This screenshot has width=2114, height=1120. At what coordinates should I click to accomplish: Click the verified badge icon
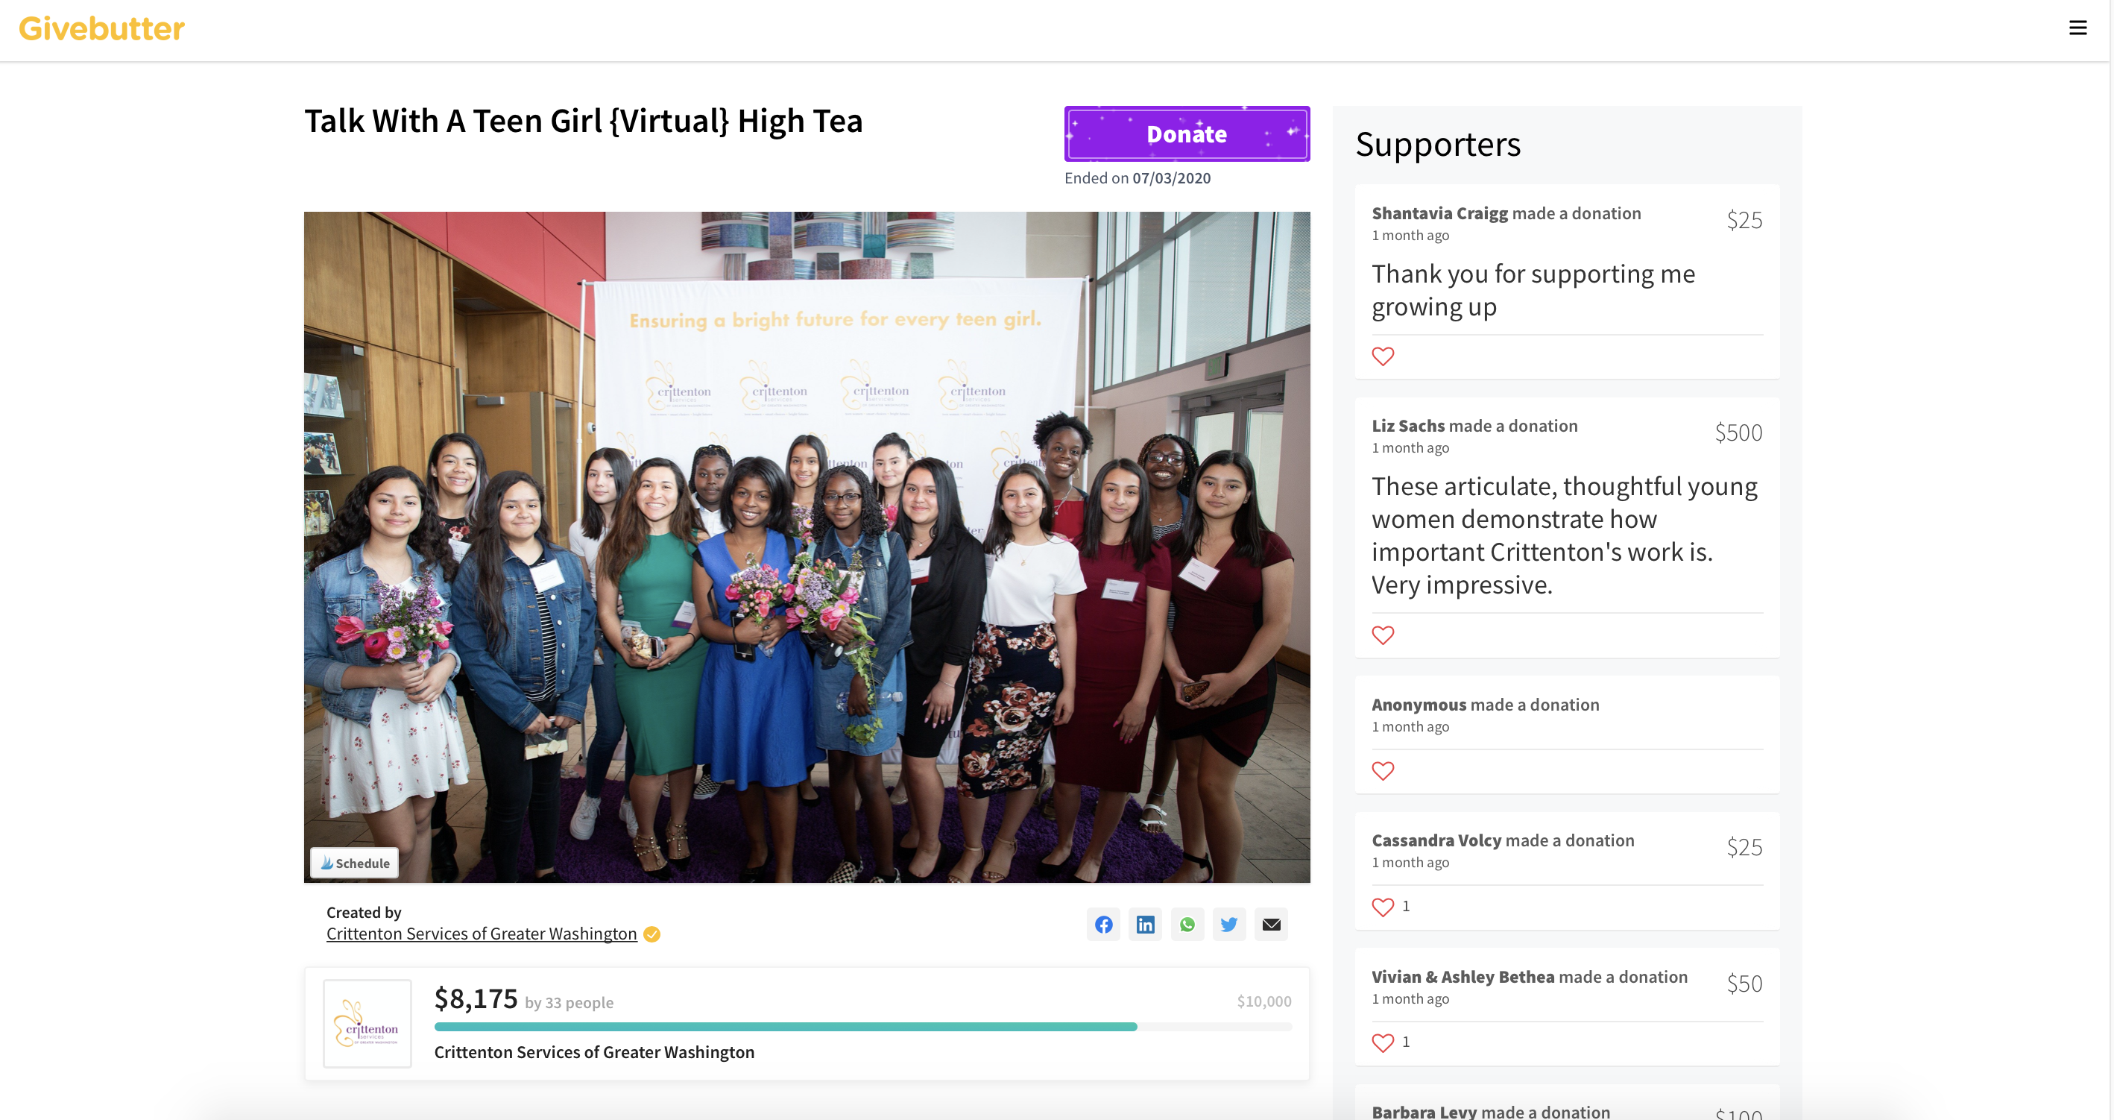[x=651, y=934]
